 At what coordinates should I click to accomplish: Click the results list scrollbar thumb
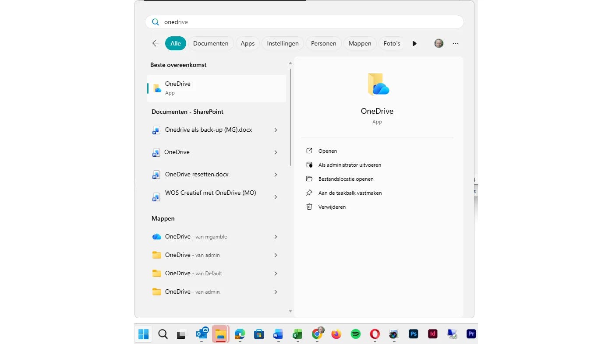(x=290, y=116)
